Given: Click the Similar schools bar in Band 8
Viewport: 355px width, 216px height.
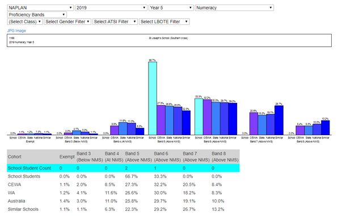Looking at the screenshot, I should click(x=326, y=128).
